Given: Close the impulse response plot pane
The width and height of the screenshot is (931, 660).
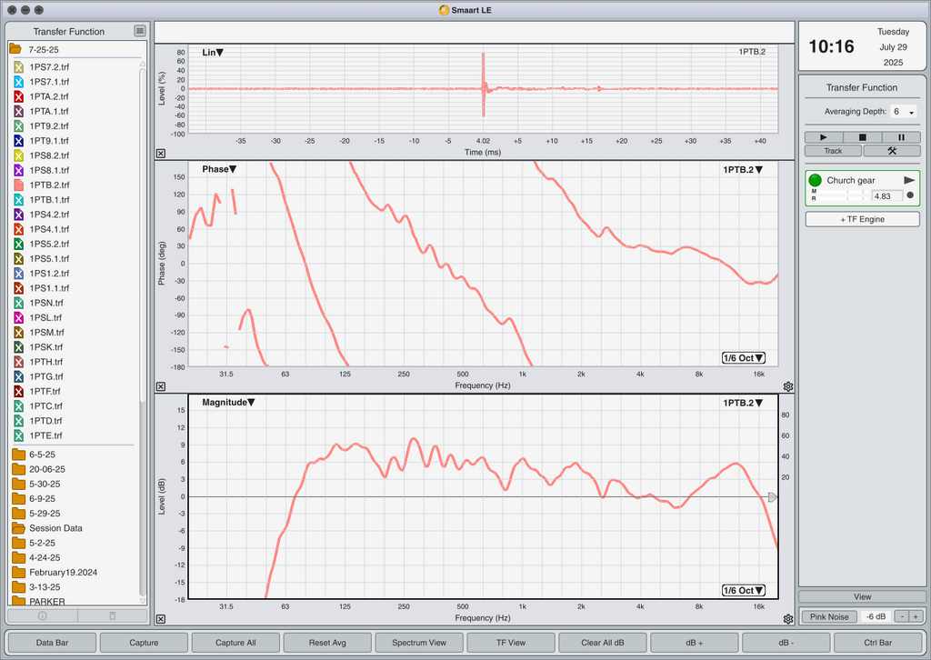Looking at the screenshot, I should point(161,153).
